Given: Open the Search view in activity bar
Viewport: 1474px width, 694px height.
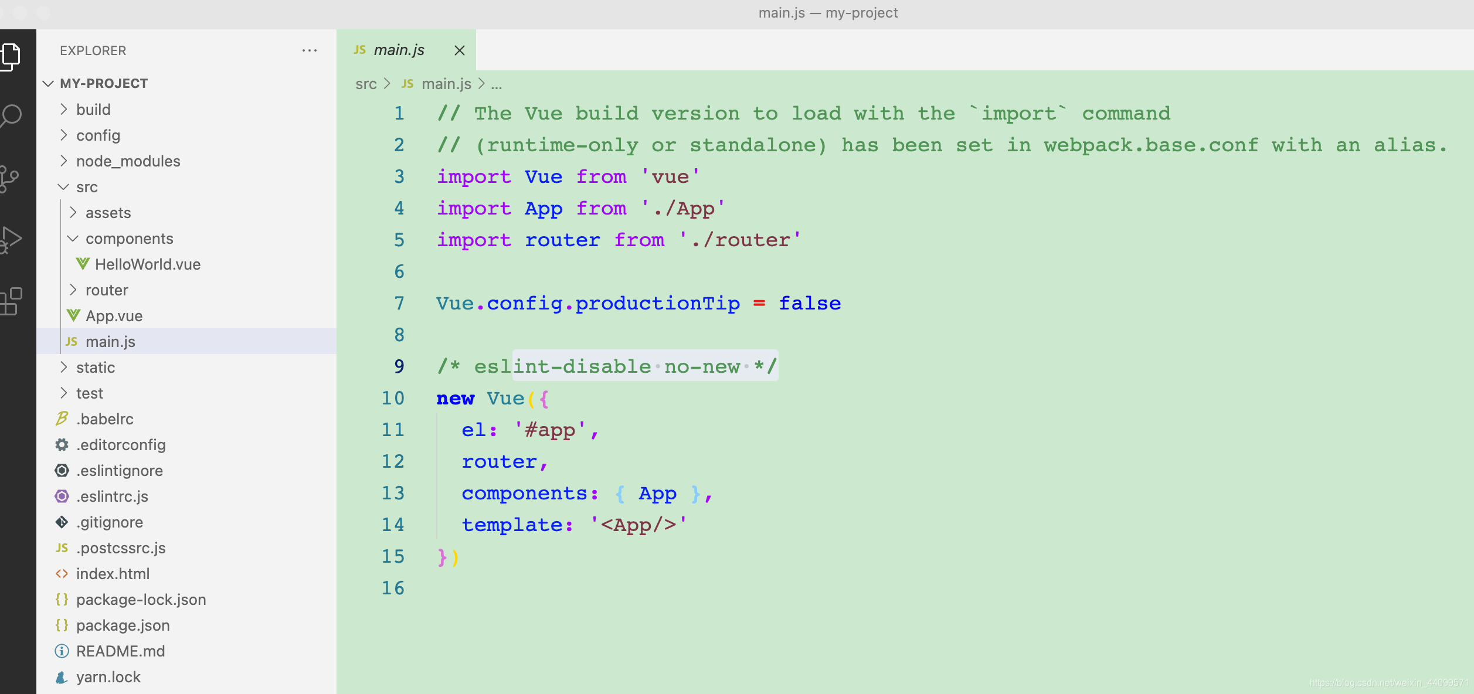Looking at the screenshot, I should point(11,116).
